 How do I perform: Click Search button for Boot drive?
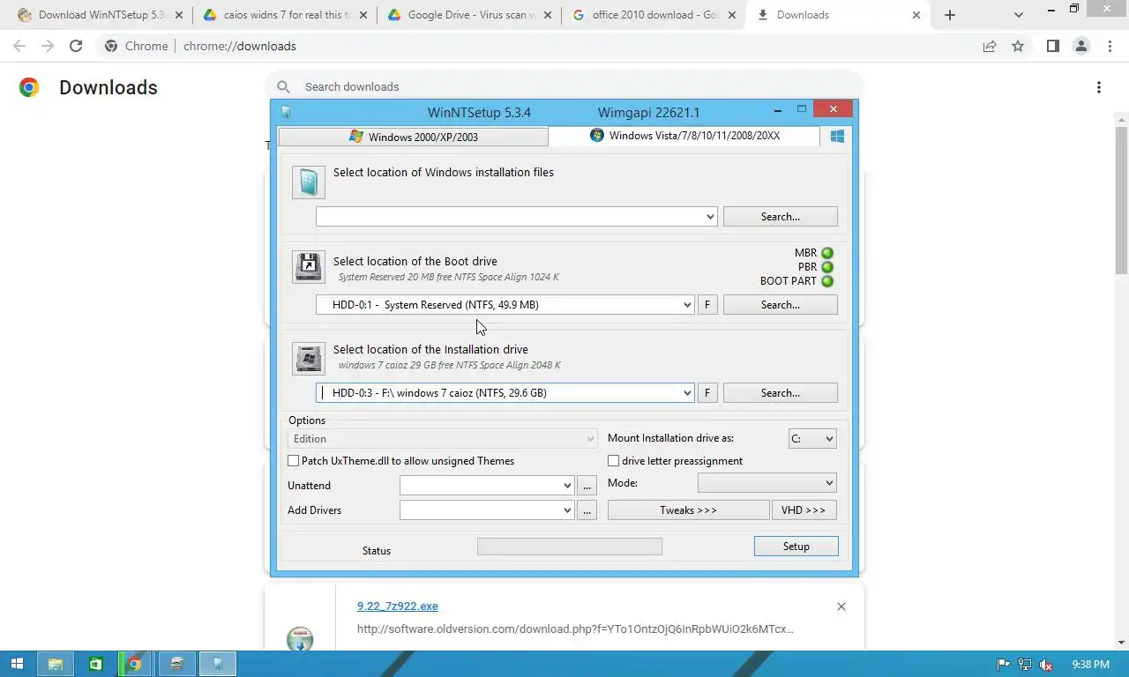click(x=781, y=305)
